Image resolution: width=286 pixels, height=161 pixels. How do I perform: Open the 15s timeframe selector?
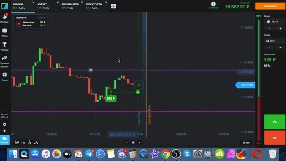(x=23, y=143)
